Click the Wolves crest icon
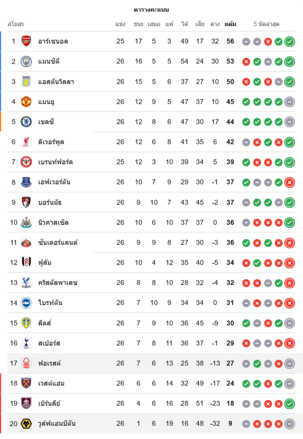 pyautogui.click(x=27, y=424)
